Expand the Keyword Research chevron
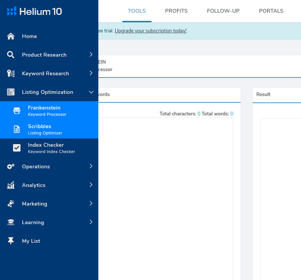Screen dimensions: 301x280 [91, 73]
